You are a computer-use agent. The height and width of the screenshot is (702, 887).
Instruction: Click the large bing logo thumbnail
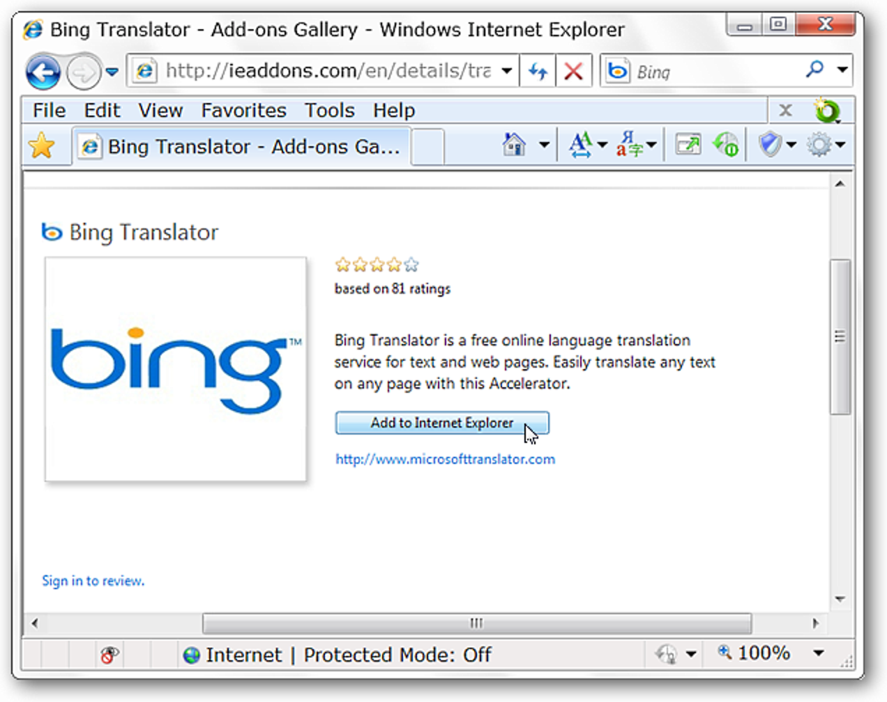click(176, 369)
